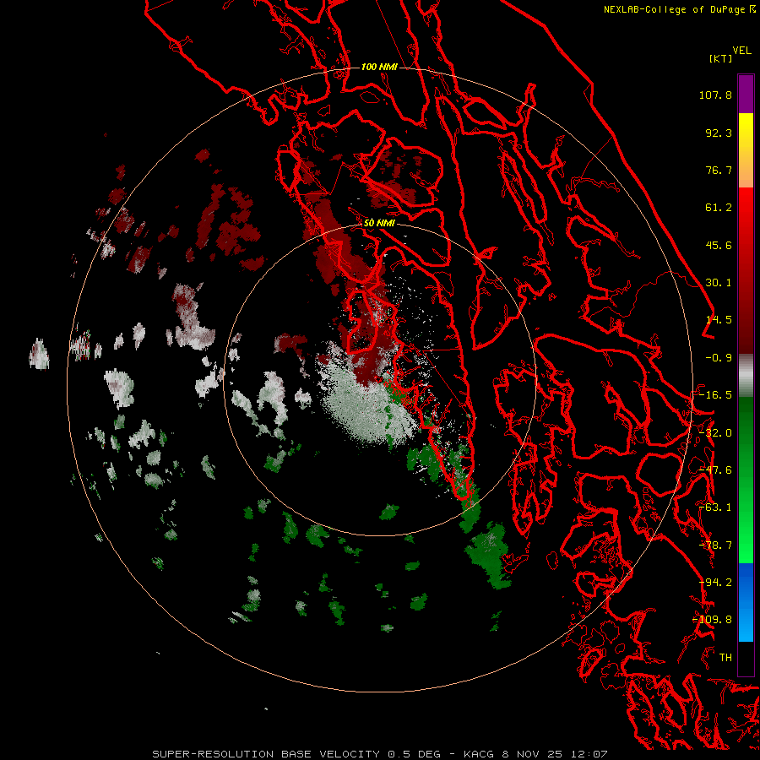The height and width of the screenshot is (760, 760).
Task: Click the gray segment of color bar
Action: (746, 376)
